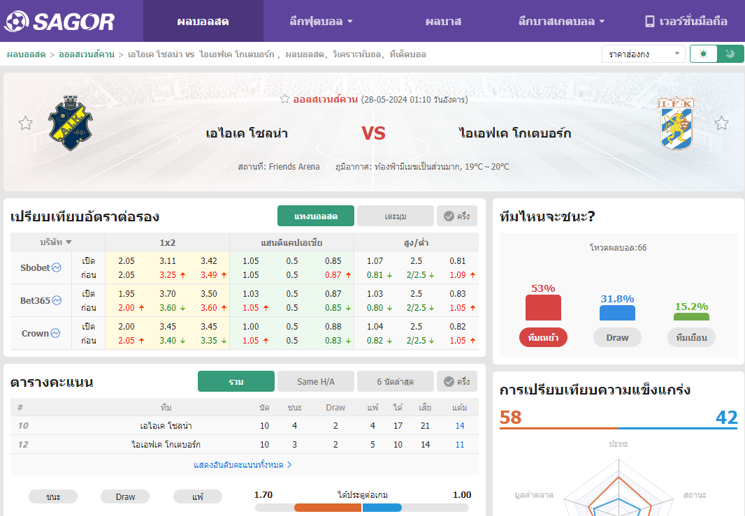Viewport: 745px width, 516px height.
Task: Click the goals per game comparison bar
Action: (362, 508)
